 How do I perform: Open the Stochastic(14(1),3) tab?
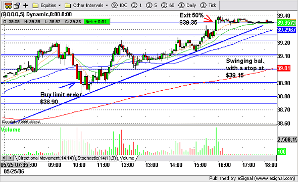[96, 158]
